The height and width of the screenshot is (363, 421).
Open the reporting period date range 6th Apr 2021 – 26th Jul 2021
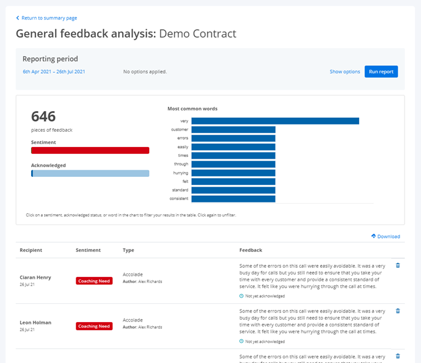(54, 71)
